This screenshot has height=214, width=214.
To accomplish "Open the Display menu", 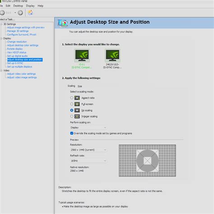I will pos(30,6).
